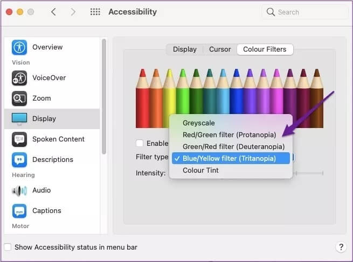Image resolution: width=353 pixels, height=262 pixels.
Task: Click the yellow minimise window button
Action: tap(20, 12)
